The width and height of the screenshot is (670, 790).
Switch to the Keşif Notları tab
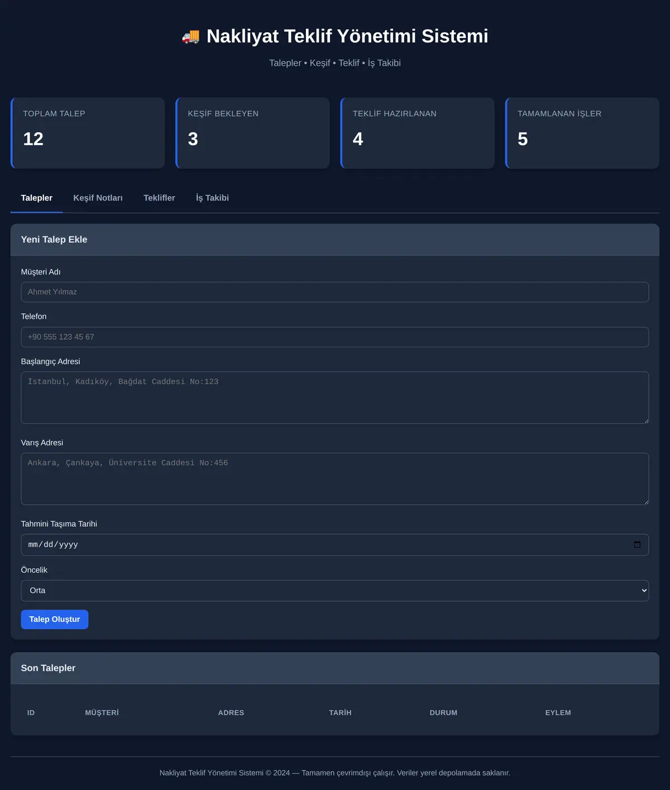(x=98, y=198)
